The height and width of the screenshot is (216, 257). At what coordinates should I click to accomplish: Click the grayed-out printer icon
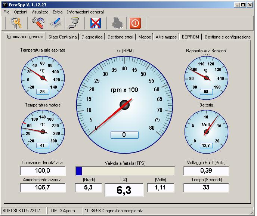(117, 23)
